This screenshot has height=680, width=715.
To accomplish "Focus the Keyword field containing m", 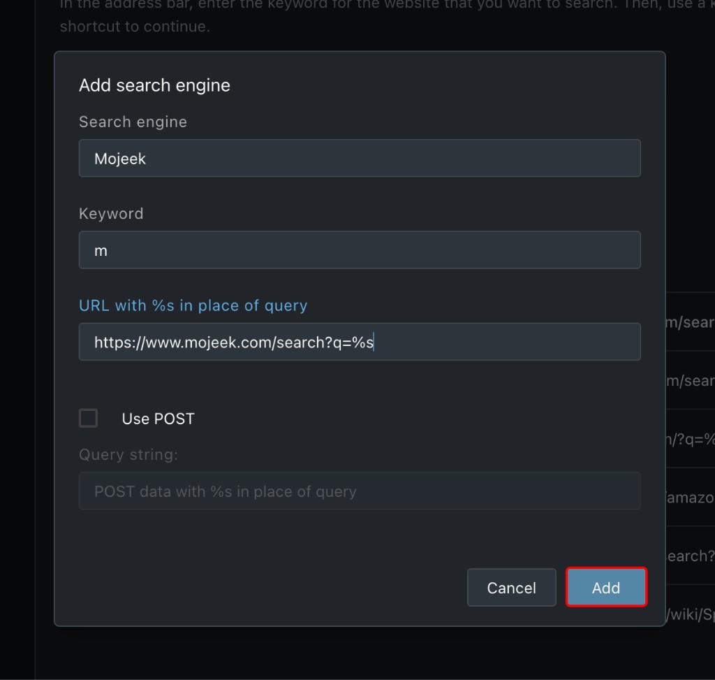I will (x=360, y=250).
